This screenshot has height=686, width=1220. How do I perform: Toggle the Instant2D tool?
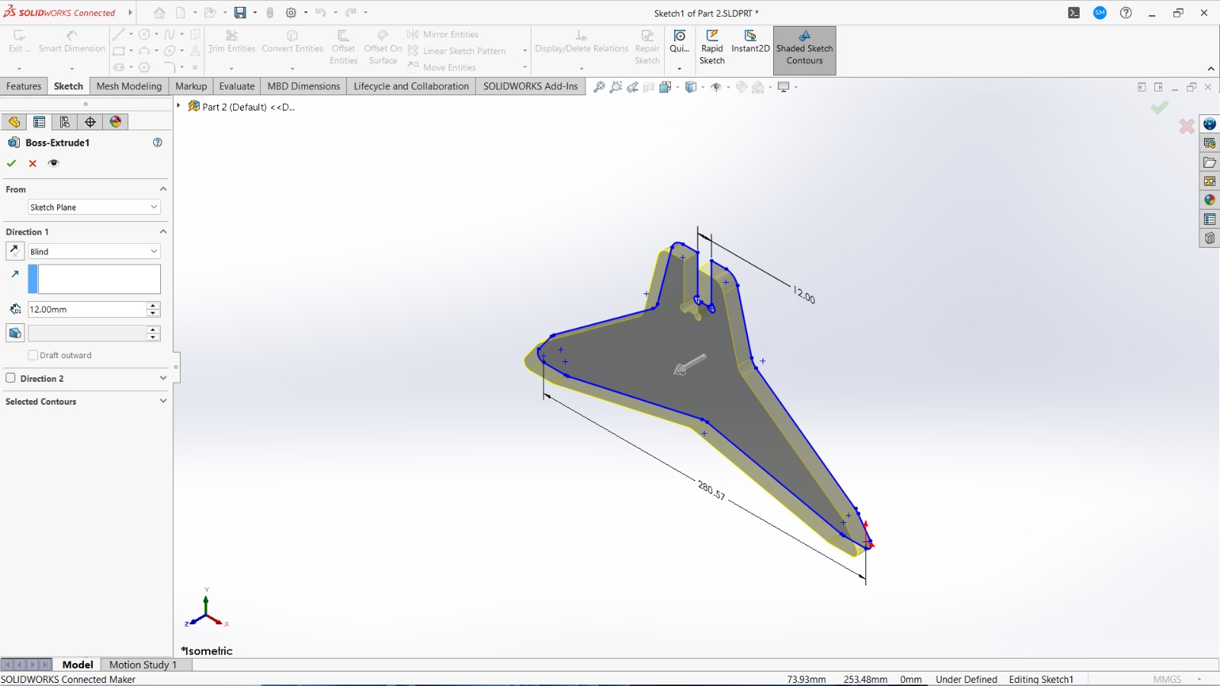click(x=750, y=42)
